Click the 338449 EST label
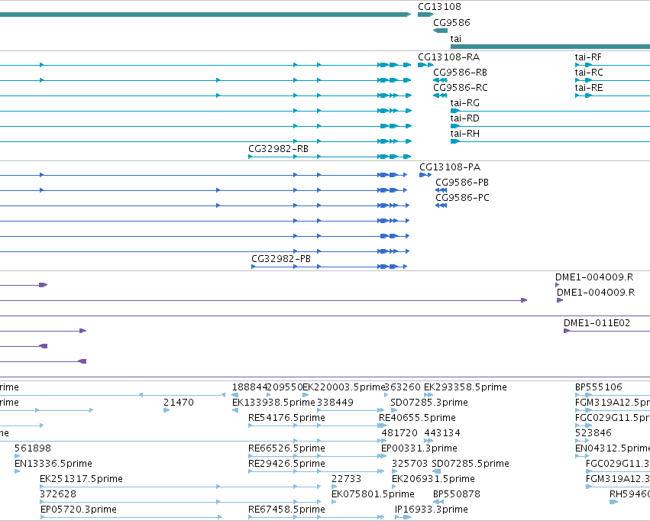This screenshot has width=650, height=521. click(335, 403)
